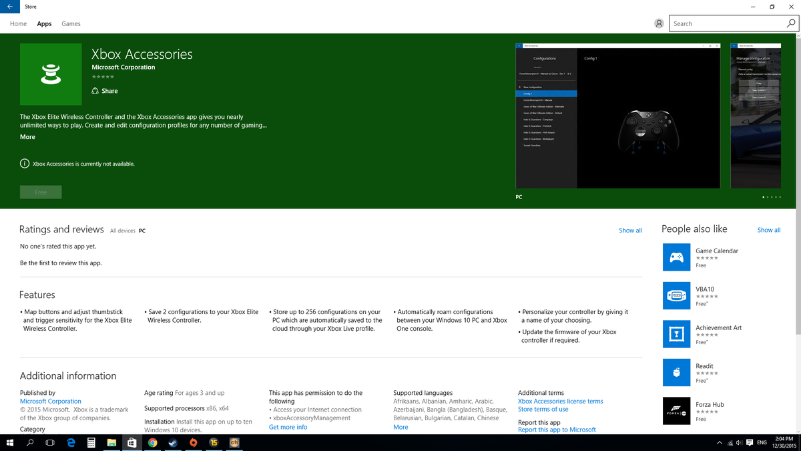This screenshot has height=451, width=801.
Task: Open the VBA10 app icon
Action: [x=676, y=295]
